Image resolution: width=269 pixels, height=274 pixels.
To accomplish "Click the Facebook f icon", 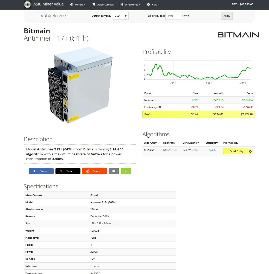I will click(x=34, y=171).
